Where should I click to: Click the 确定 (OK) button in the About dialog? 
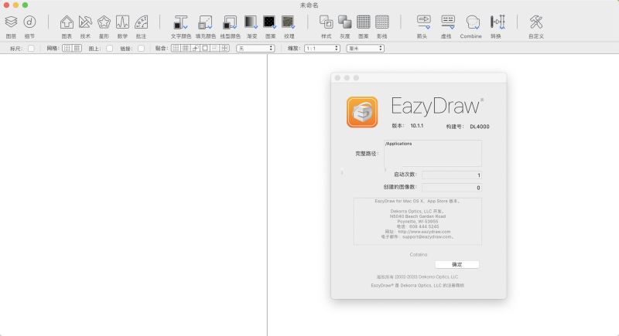pos(457,264)
